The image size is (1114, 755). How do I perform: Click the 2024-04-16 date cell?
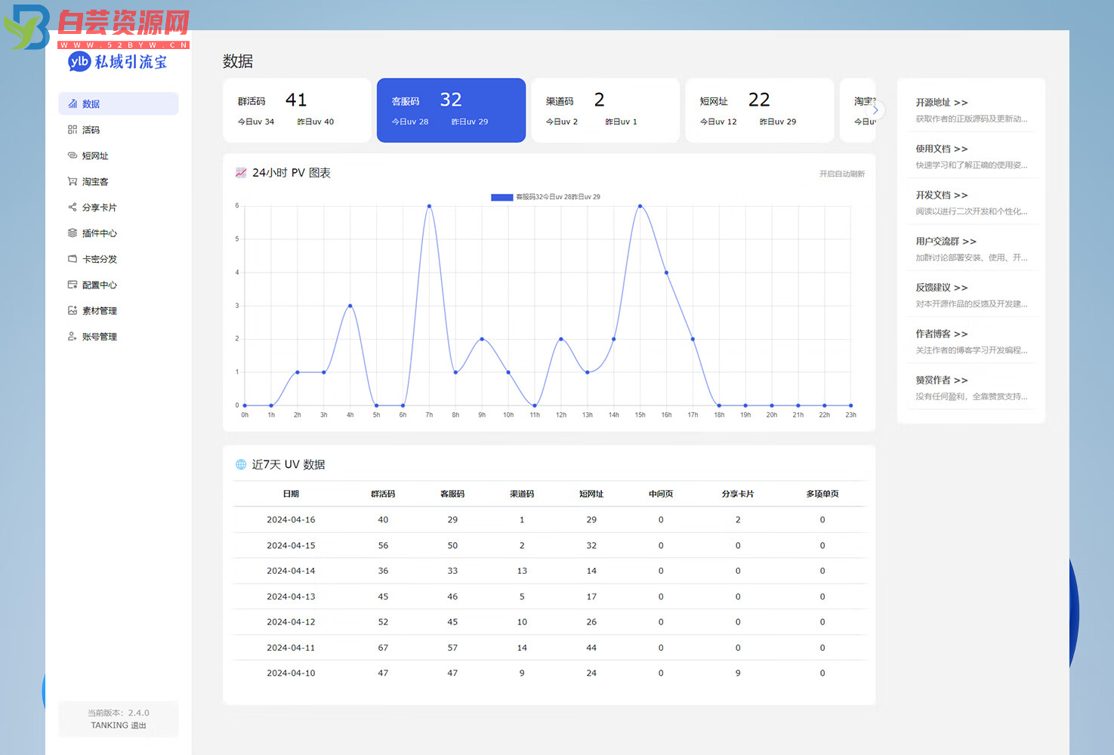click(291, 519)
